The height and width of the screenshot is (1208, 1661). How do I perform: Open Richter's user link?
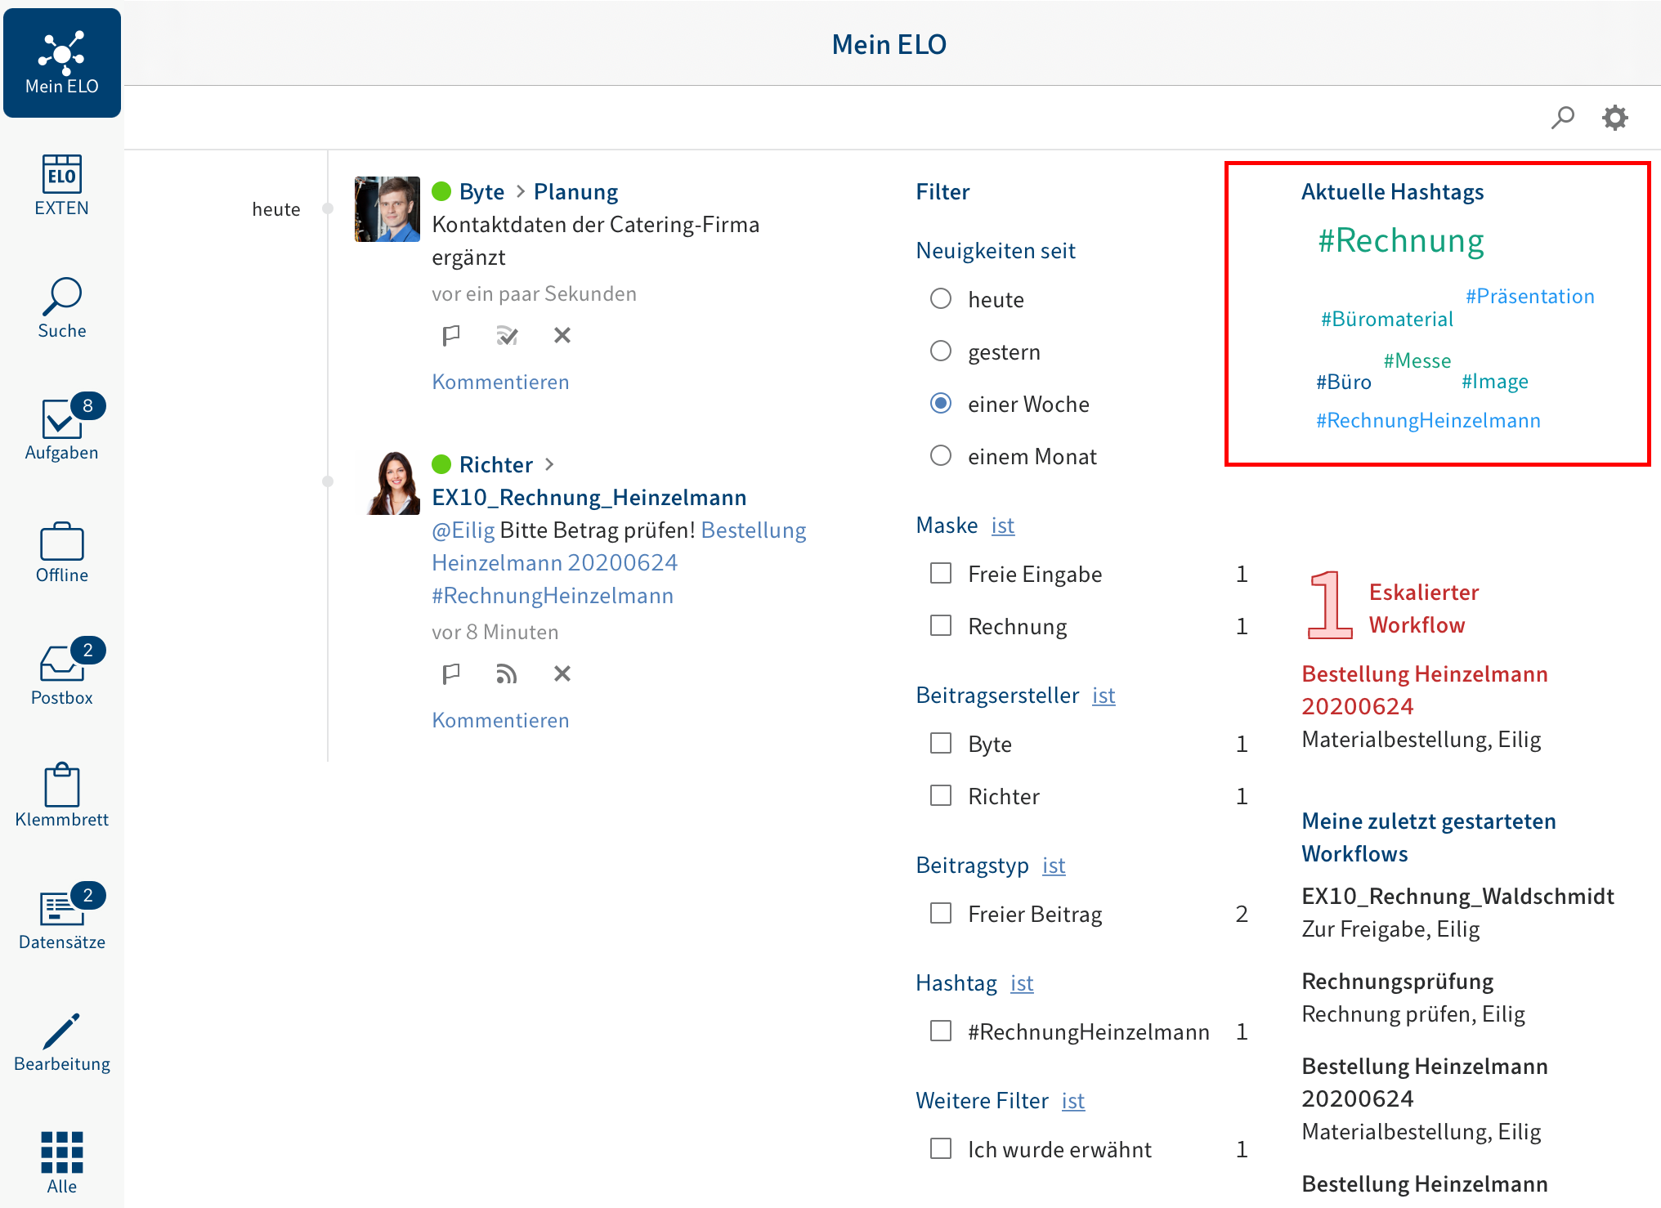pyautogui.click(x=495, y=465)
